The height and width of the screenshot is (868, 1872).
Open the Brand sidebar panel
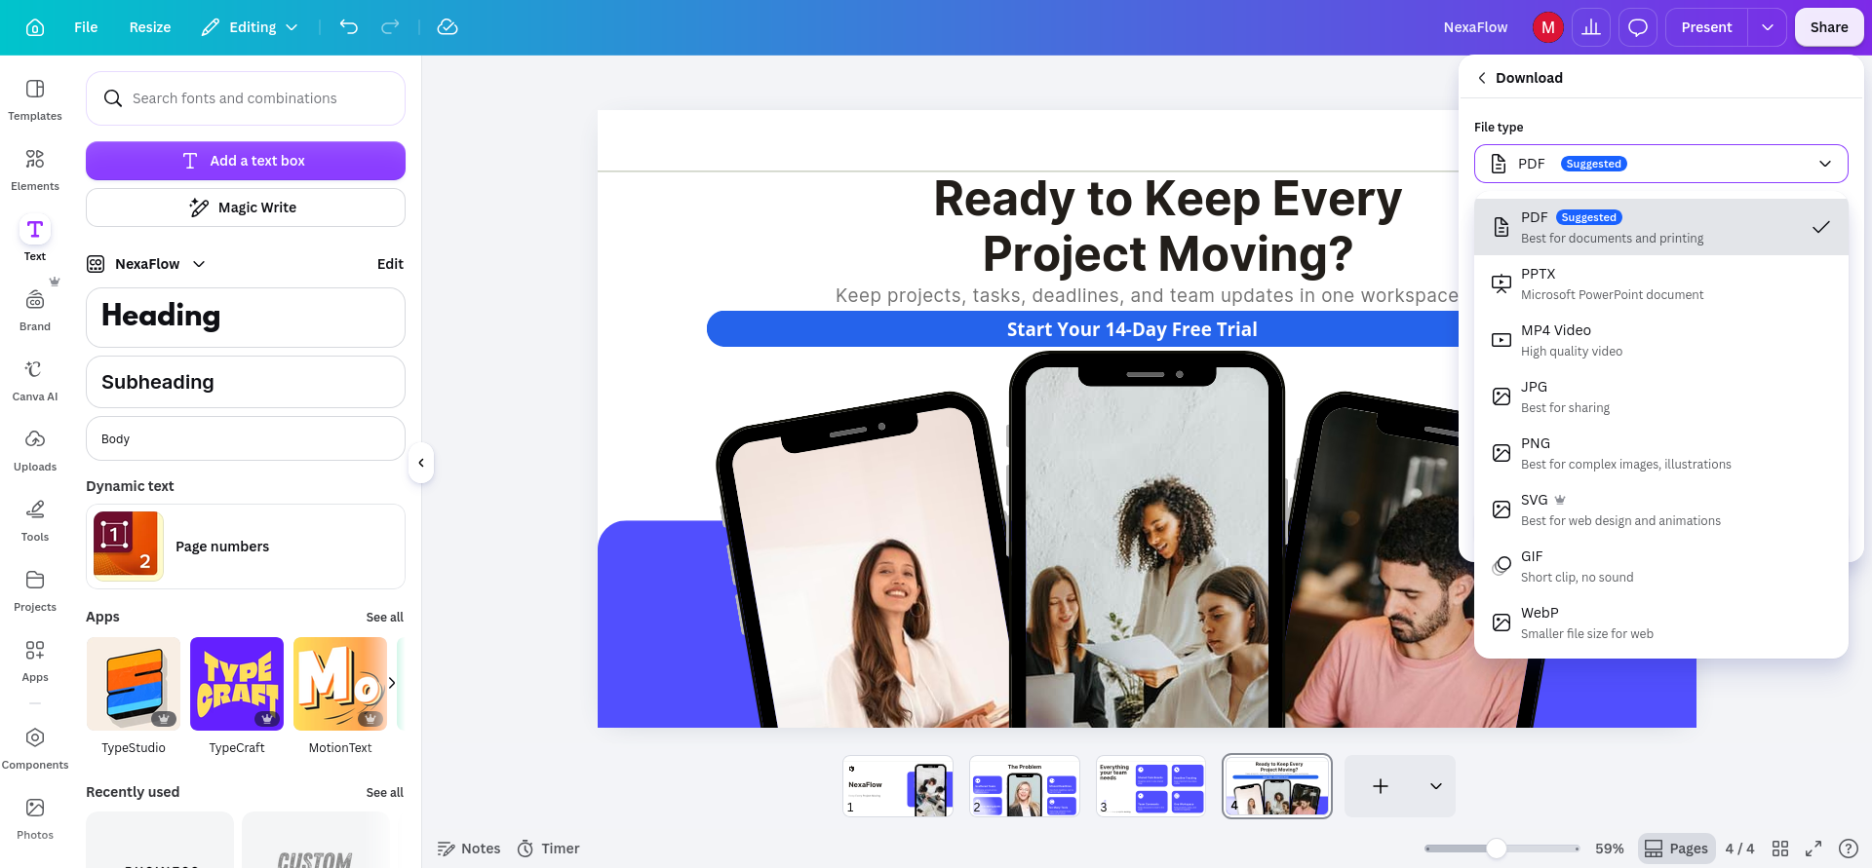coord(35,310)
